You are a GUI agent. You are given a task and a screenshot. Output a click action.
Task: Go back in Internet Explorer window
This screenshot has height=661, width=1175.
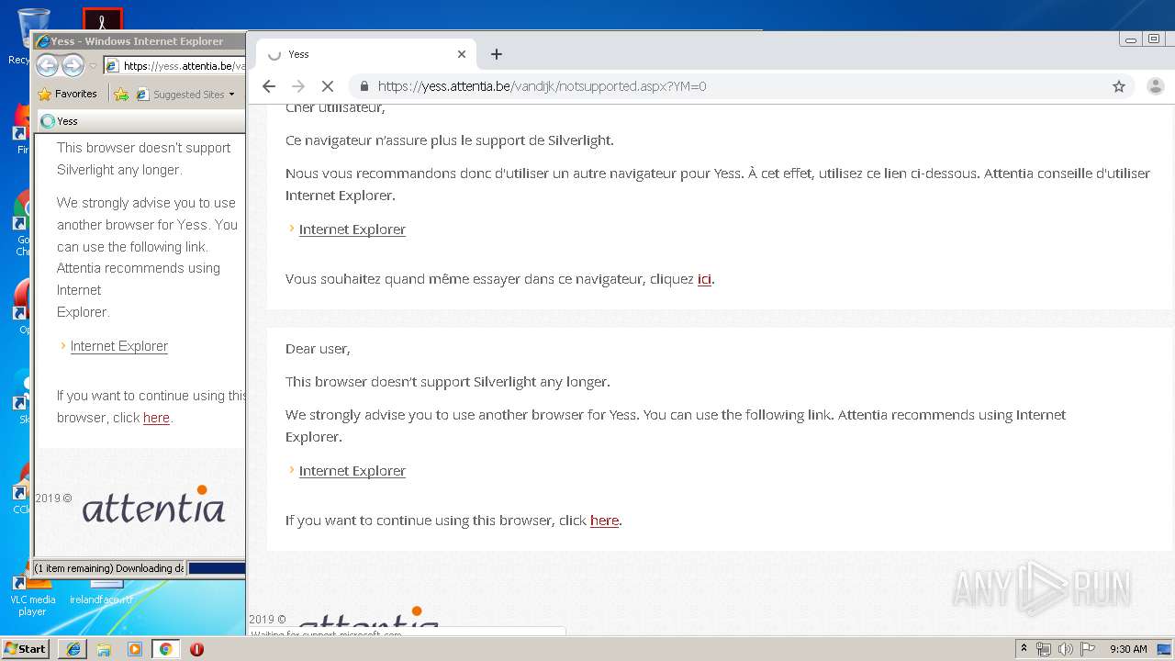click(x=48, y=65)
